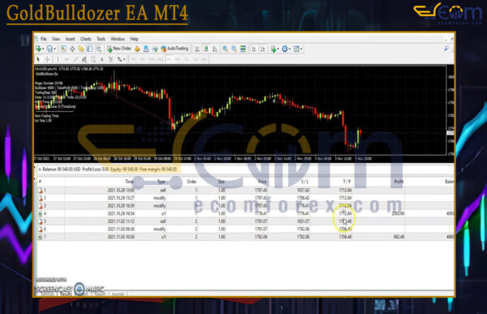Open the Periods clock icon
This screenshot has height=314, width=487.
[285, 49]
